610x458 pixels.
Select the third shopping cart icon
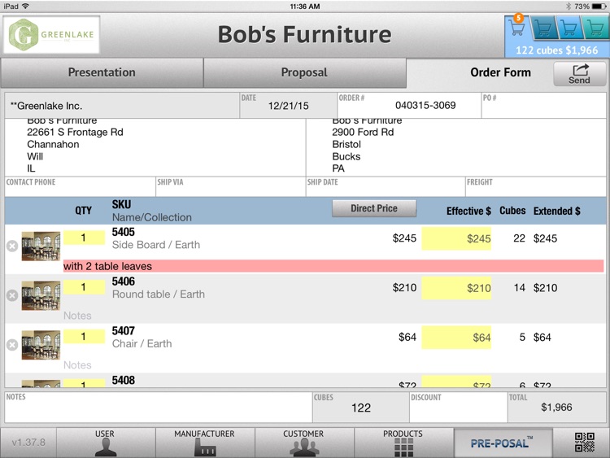569,28
